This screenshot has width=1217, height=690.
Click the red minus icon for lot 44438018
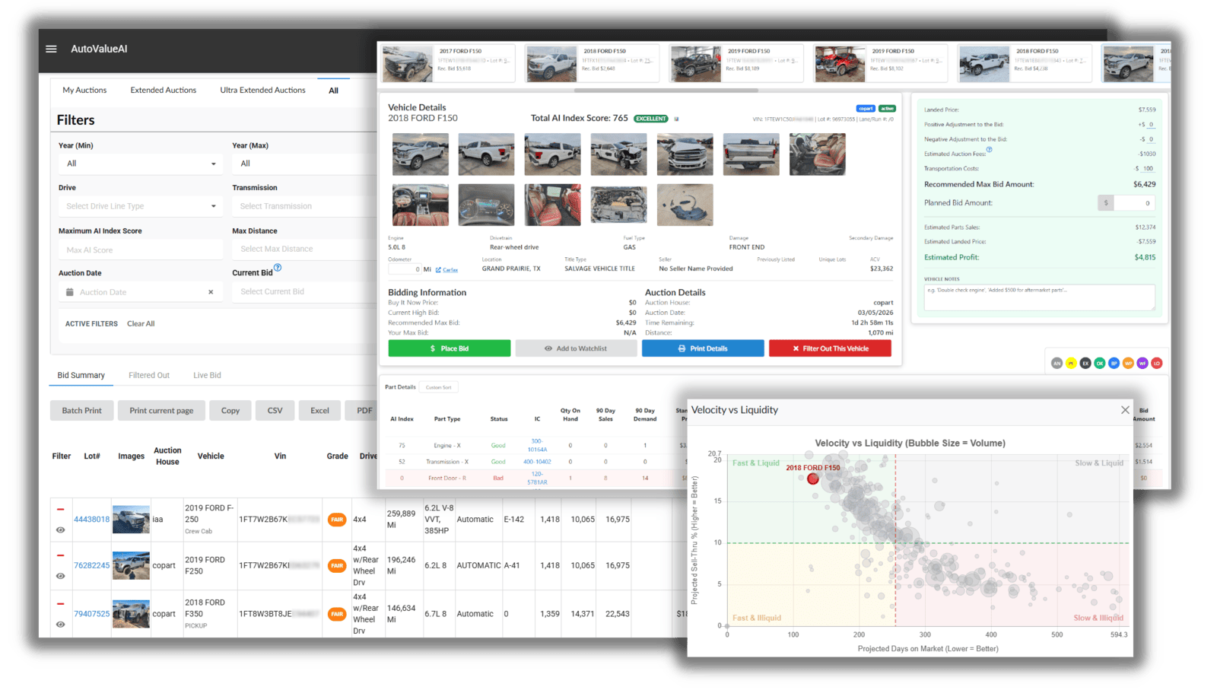click(60, 510)
